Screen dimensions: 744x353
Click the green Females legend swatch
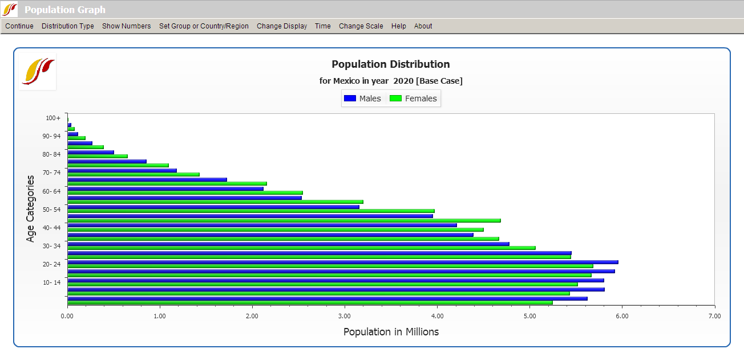[395, 98]
